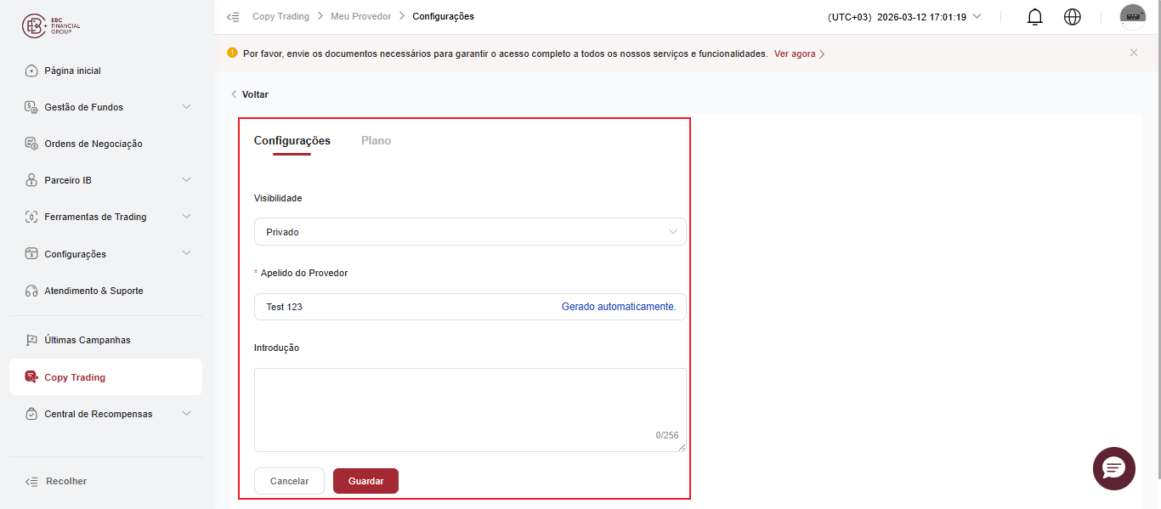The width and height of the screenshot is (1161, 509).
Task: Click the Página inicial home icon
Action: coord(31,71)
